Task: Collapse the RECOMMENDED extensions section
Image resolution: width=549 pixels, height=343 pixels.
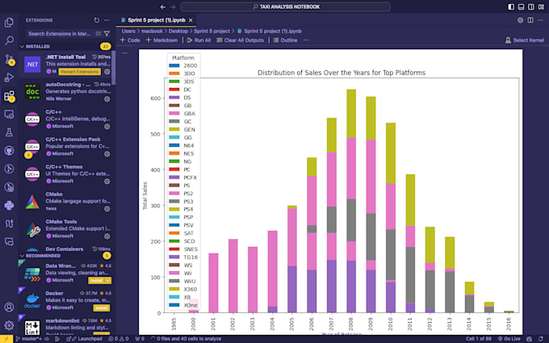Action: (x=23, y=256)
